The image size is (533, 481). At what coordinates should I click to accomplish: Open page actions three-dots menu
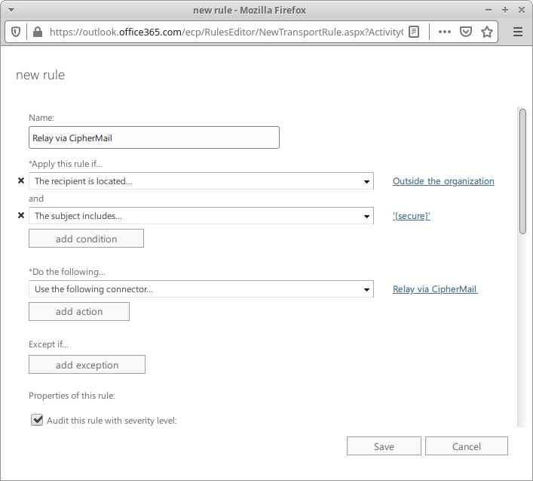click(444, 32)
